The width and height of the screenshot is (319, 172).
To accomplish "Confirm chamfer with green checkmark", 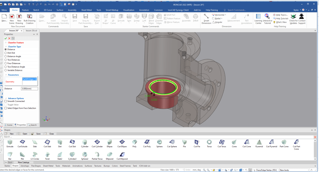I will click(6, 38).
